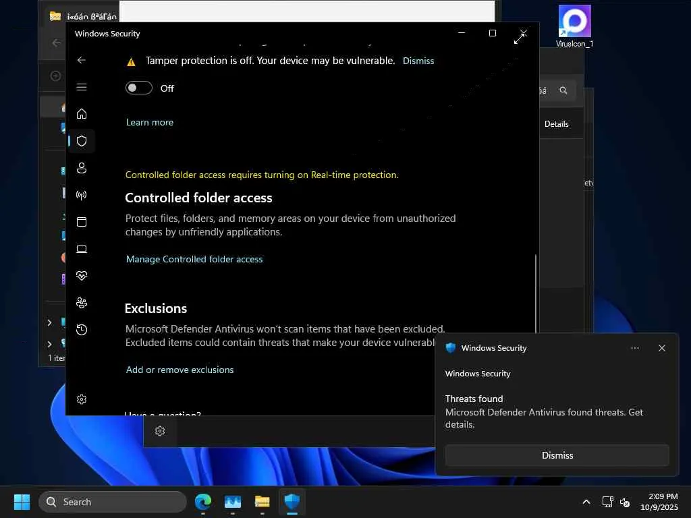The width and height of the screenshot is (691, 518).
Task: Close the Windows Security notification
Action: [661, 348]
